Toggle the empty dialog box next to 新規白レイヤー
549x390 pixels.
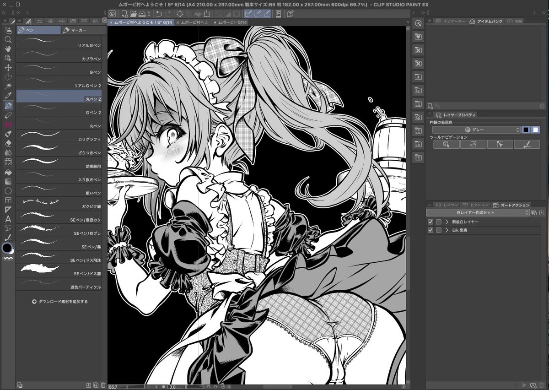pyautogui.click(x=439, y=222)
